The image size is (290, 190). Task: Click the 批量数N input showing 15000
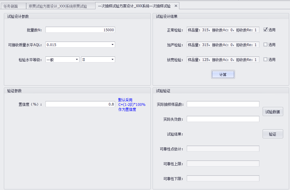coord(80,29)
